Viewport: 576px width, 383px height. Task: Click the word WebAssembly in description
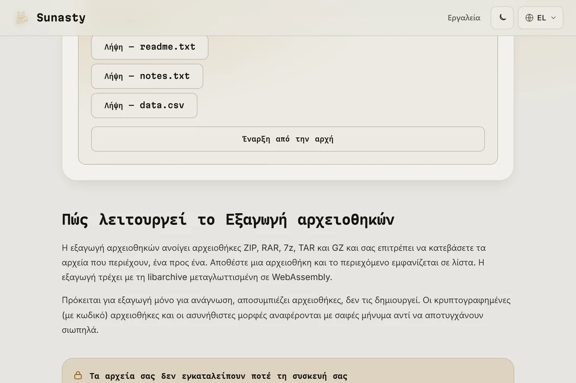click(x=301, y=277)
